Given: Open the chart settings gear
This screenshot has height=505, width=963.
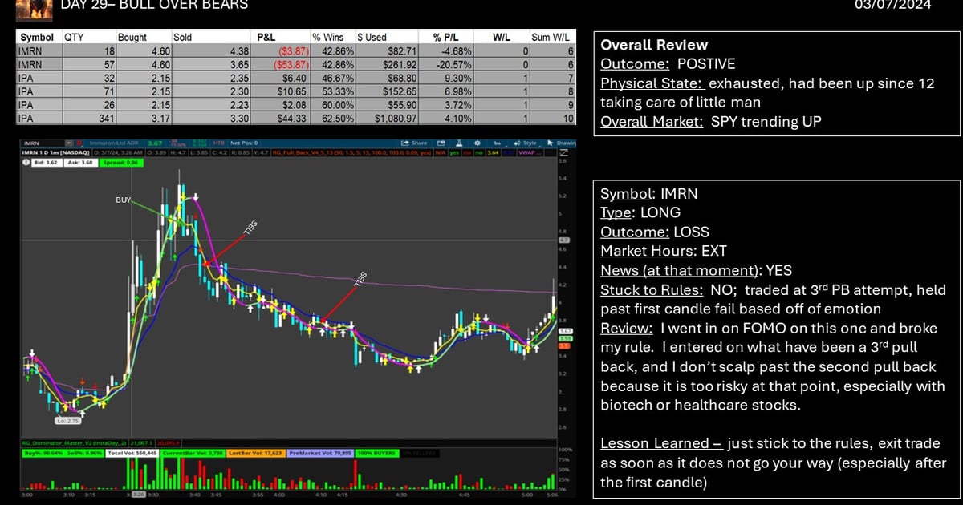Looking at the screenshot, I should pyautogui.click(x=478, y=142).
